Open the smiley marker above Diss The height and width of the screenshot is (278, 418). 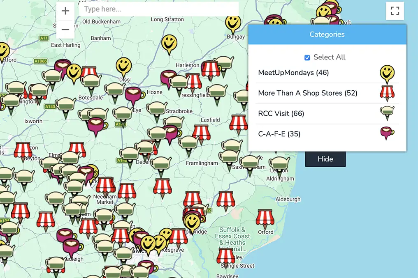pyautogui.click(x=123, y=67)
